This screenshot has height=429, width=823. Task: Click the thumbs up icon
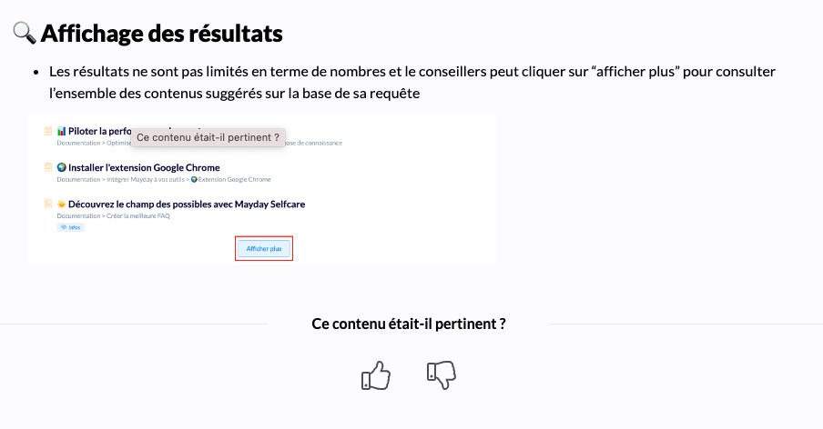[x=375, y=375]
